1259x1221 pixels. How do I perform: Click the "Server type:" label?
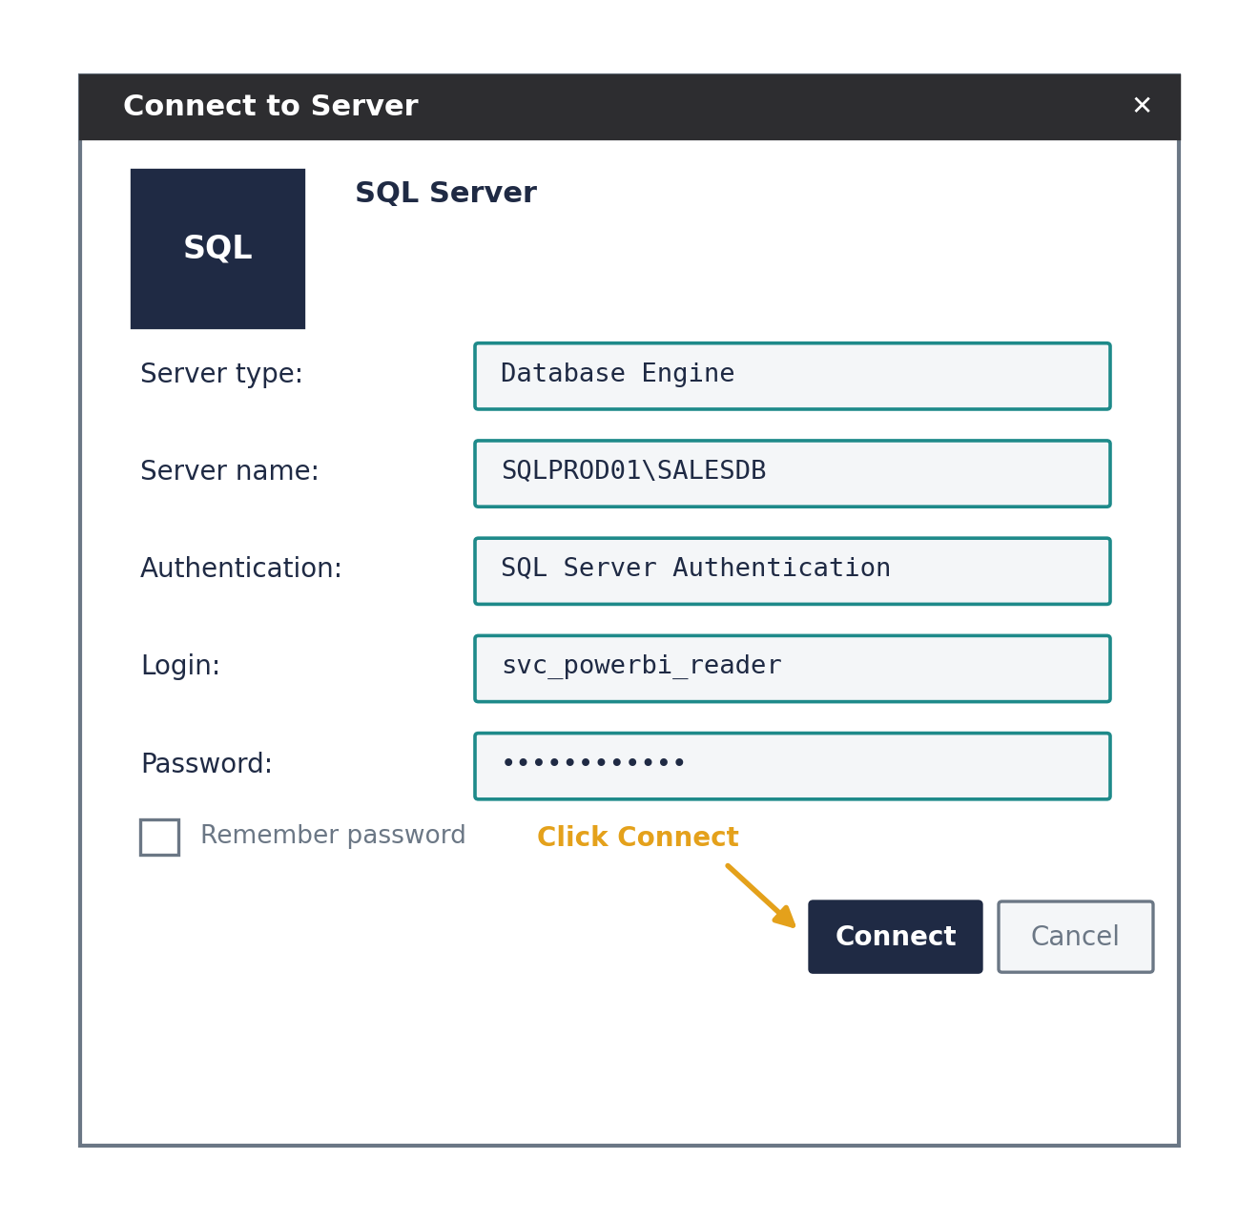click(x=221, y=375)
